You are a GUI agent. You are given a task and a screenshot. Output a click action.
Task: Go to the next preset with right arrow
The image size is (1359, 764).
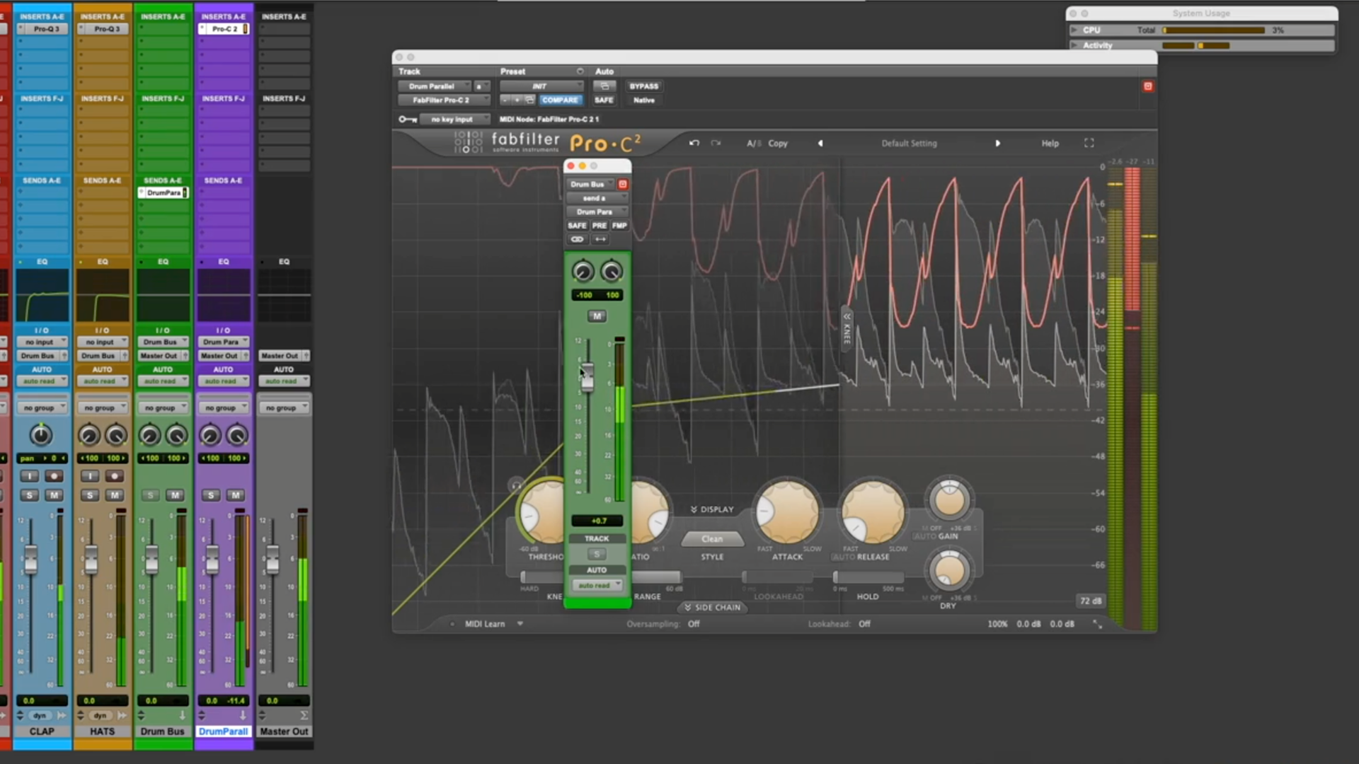pos(998,143)
